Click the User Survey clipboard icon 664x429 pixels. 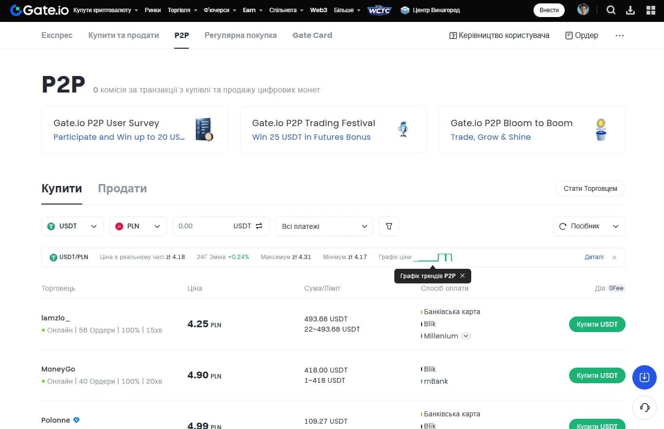click(x=204, y=130)
